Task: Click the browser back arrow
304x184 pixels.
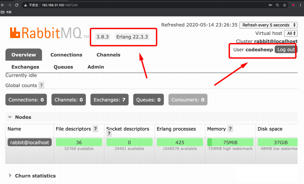Action: point(3,5)
